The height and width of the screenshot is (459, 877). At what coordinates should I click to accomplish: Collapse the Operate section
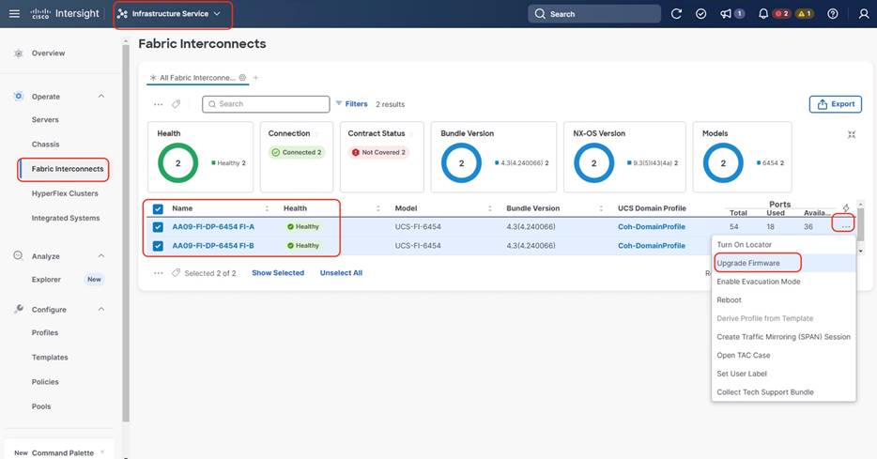101,96
